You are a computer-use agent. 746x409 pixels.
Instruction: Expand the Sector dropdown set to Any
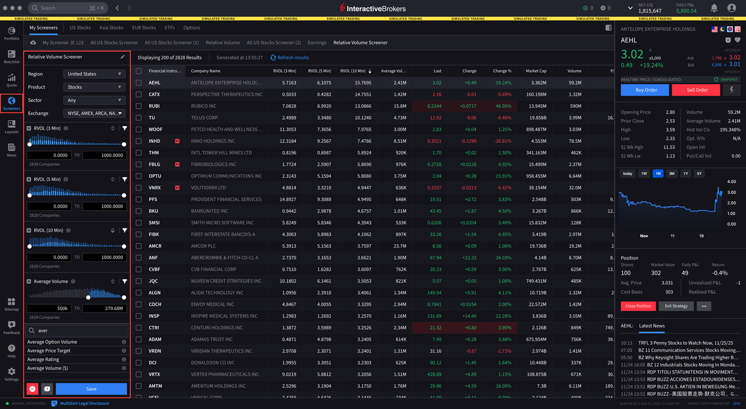pyautogui.click(x=94, y=100)
